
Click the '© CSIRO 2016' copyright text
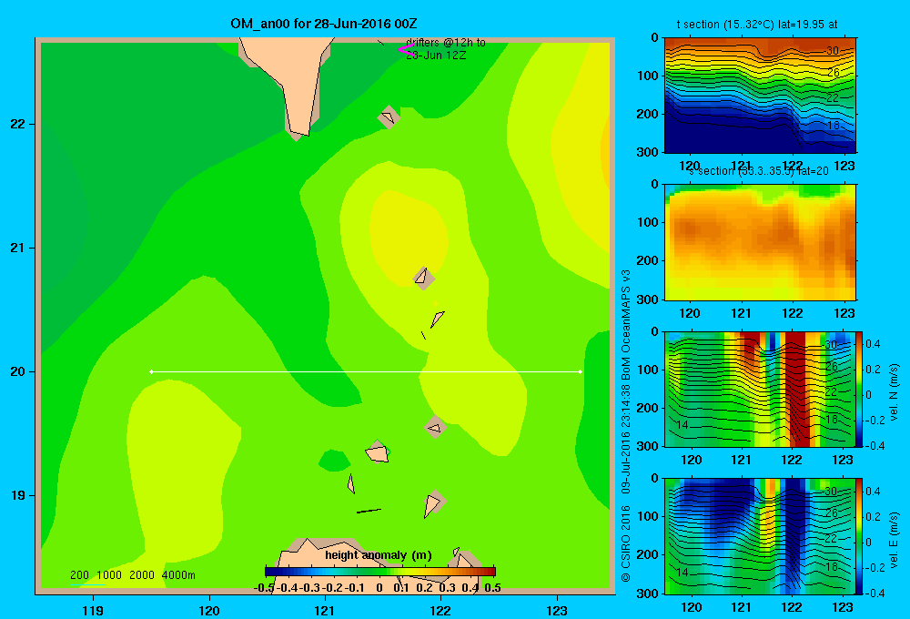[x=626, y=543]
